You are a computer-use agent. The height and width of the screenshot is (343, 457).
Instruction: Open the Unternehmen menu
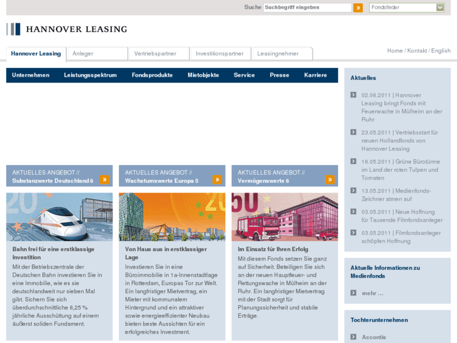(31, 76)
